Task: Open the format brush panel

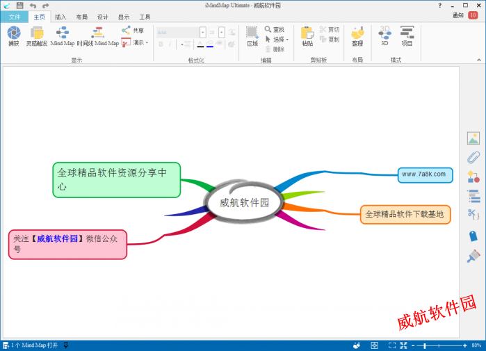Action: (473, 256)
